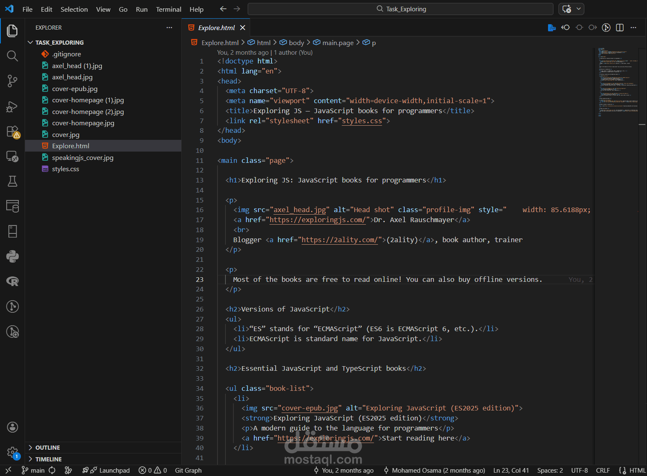Open the Search view in activity bar
This screenshot has height=476, width=647.
(x=13, y=56)
